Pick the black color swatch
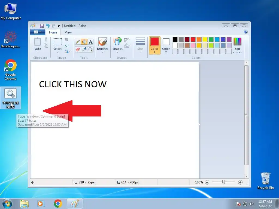This screenshot has height=209, width=279. (175, 39)
